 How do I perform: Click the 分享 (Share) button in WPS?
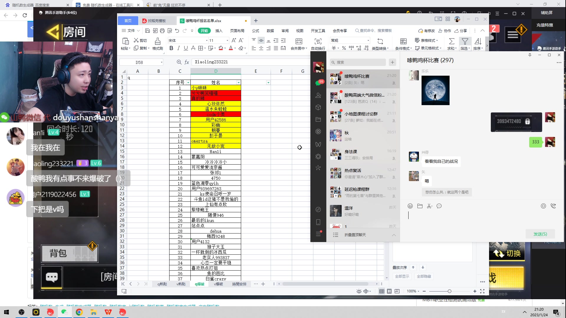pyautogui.click(x=461, y=31)
